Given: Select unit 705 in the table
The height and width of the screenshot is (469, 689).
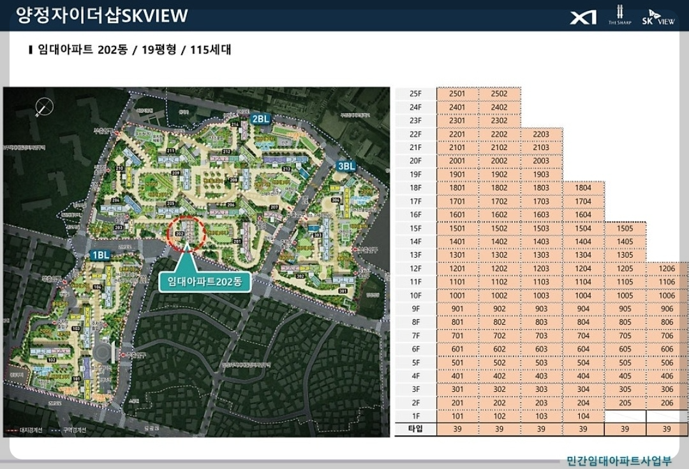Looking at the screenshot, I should coord(625,336).
